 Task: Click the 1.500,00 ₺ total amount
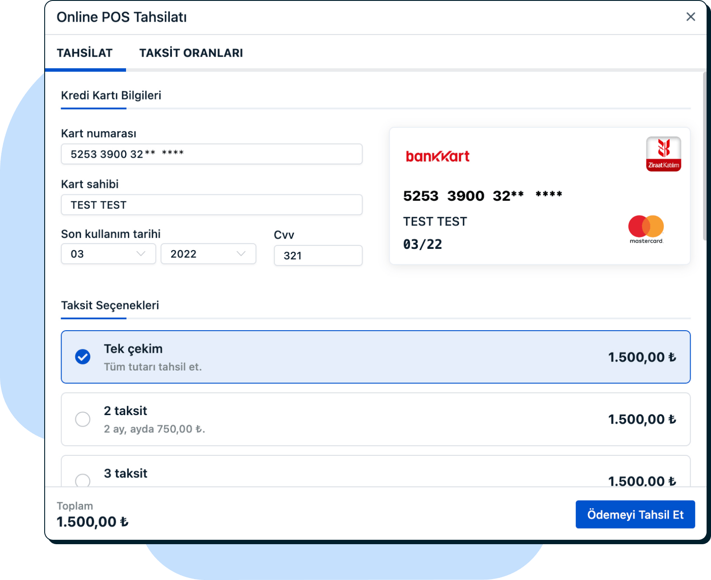pos(92,522)
